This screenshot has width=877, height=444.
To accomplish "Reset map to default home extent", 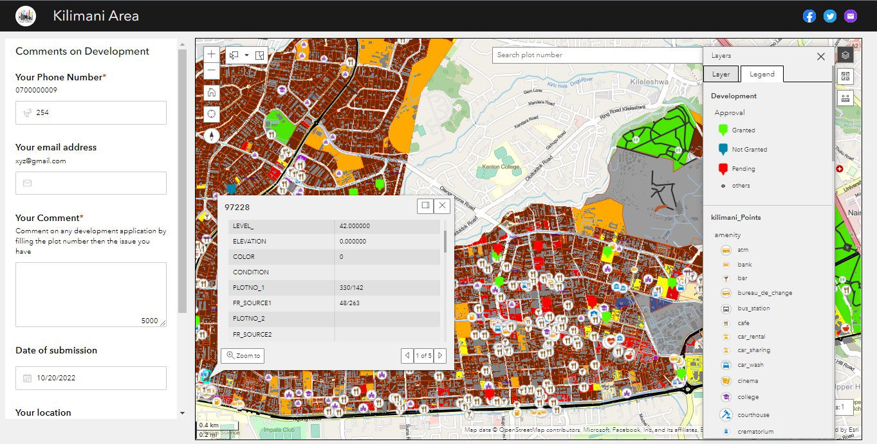I will 212,93.
